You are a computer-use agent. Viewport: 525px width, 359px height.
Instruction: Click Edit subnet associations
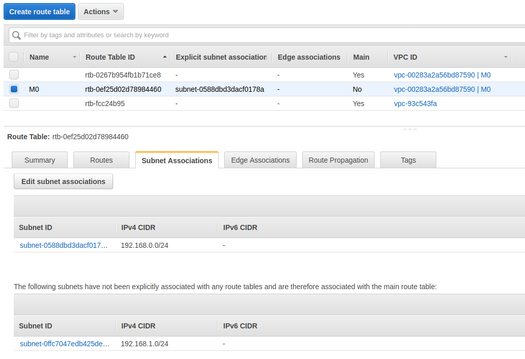(63, 181)
